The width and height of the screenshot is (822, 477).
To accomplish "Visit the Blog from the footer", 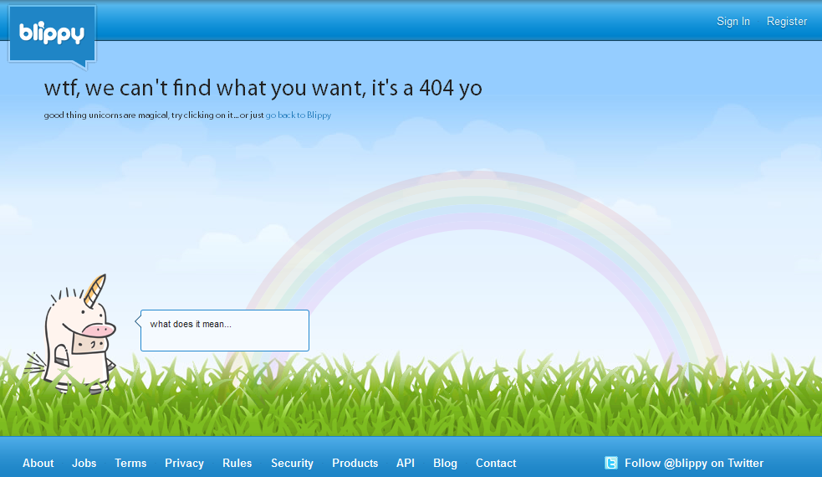I will click(x=445, y=463).
